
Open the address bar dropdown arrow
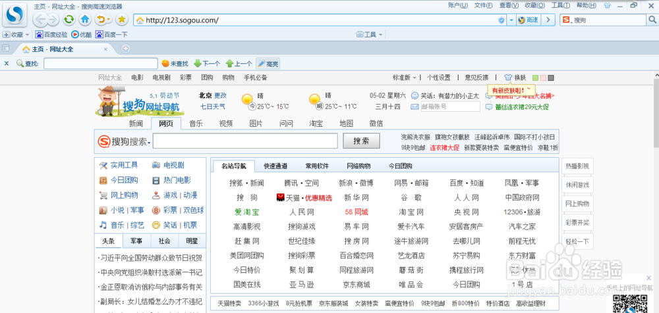pos(511,20)
